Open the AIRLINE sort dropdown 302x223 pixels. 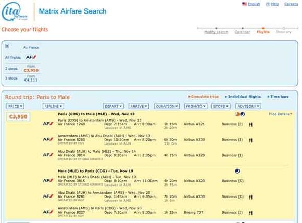coord(53,106)
